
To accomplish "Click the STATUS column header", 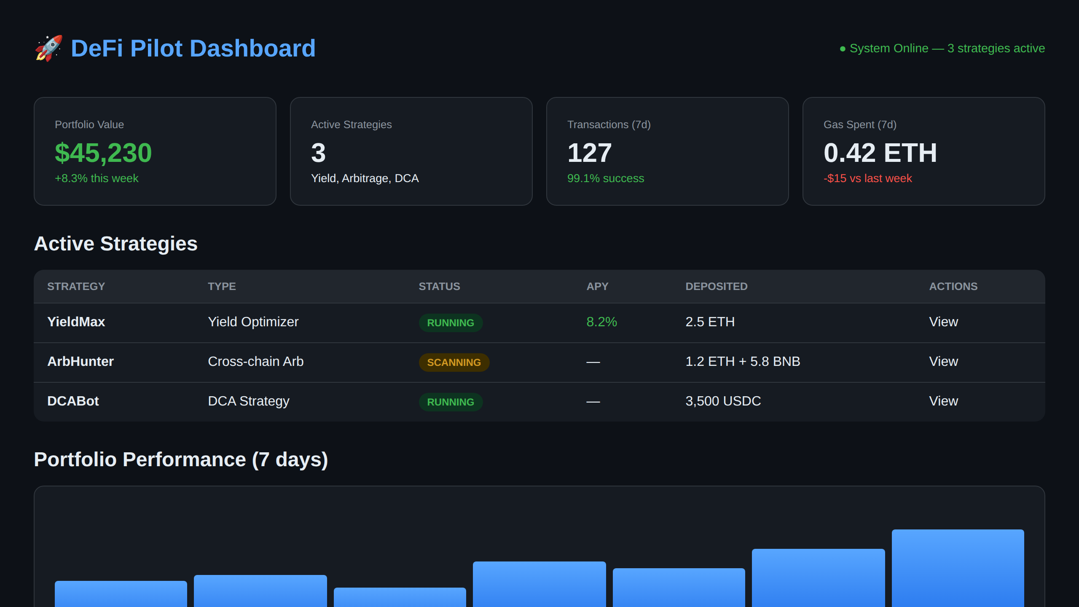I will tap(439, 286).
